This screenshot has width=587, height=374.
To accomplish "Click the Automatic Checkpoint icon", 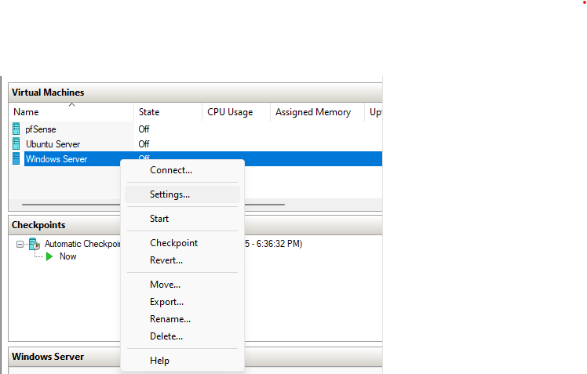I will tap(35, 244).
